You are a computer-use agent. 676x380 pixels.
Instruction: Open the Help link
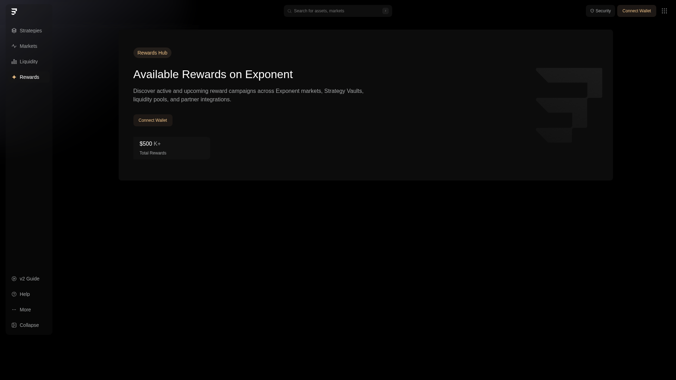click(x=29, y=294)
